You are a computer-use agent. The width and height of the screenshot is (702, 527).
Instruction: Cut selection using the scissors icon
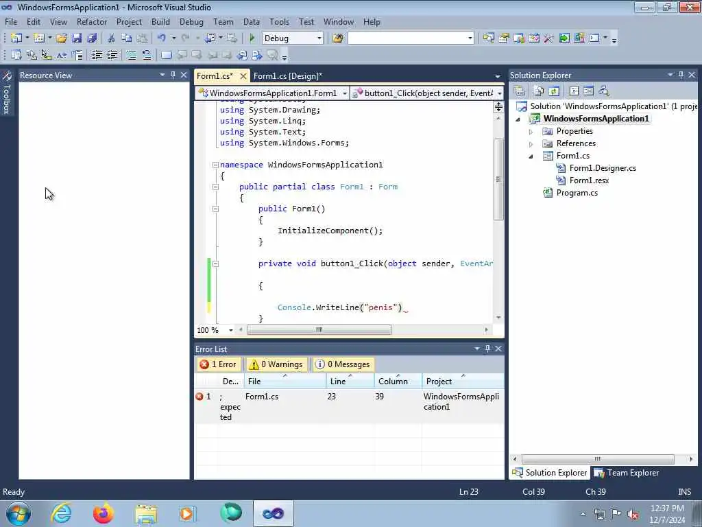(112, 38)
